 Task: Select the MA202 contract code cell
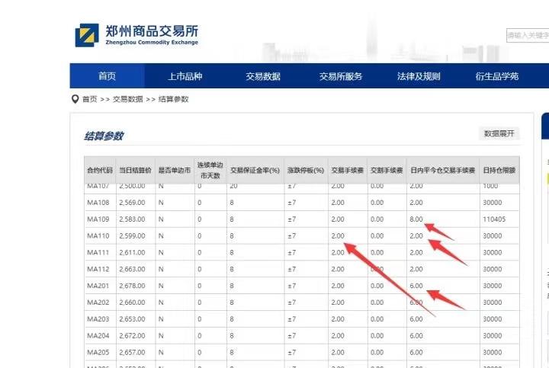(x=98, y=302)
